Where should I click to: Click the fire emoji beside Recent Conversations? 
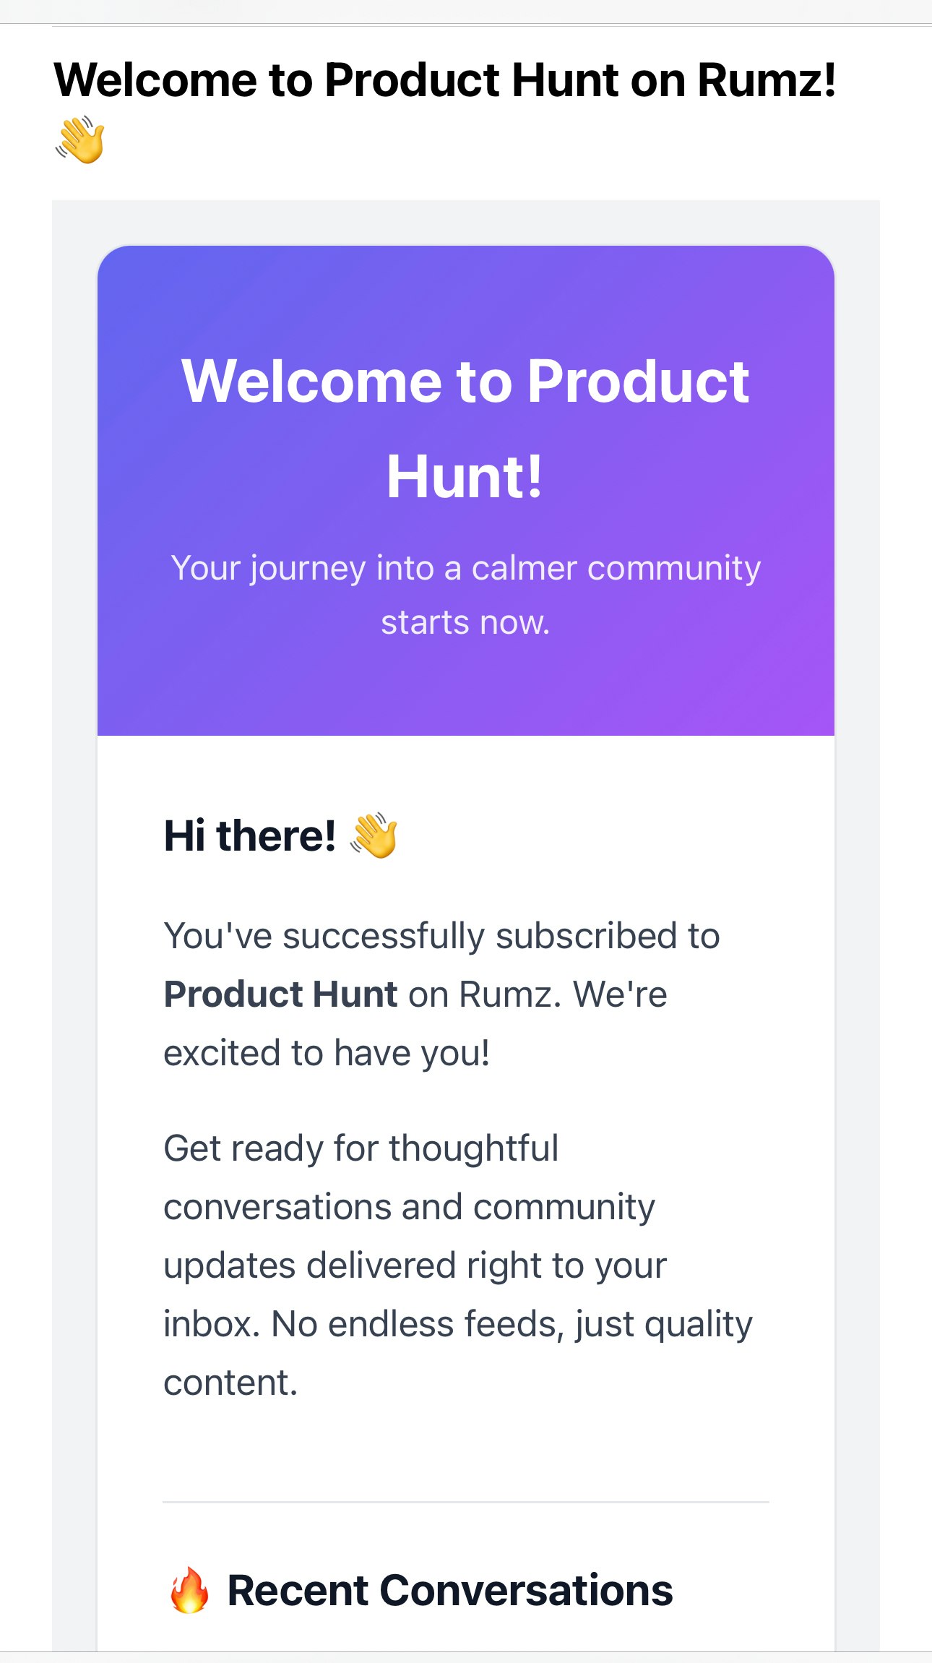(x=189, y=1590)
